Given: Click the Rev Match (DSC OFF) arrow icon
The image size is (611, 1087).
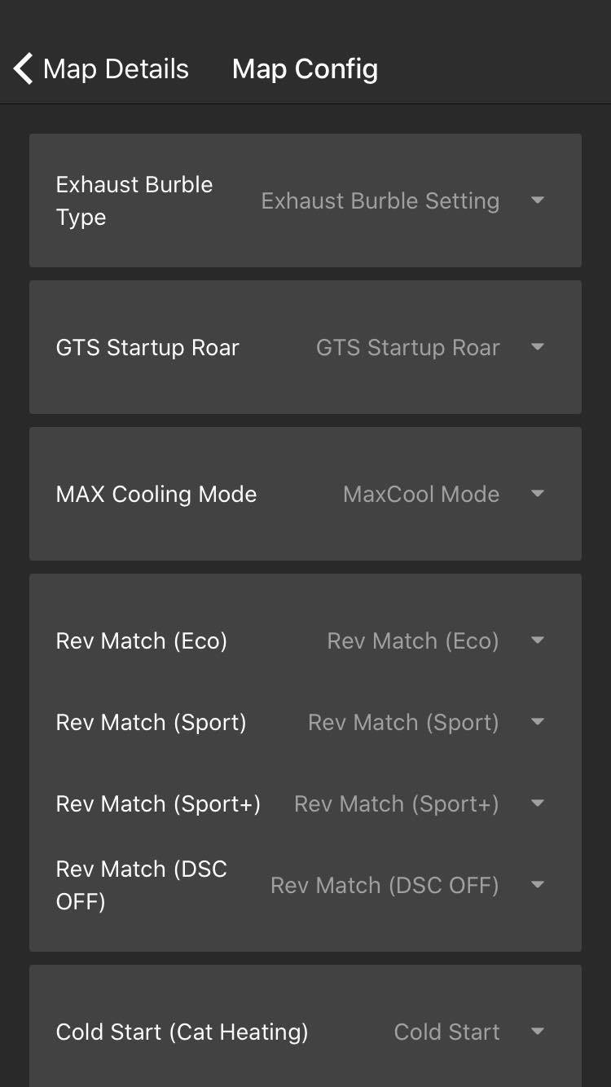Looking at the screenshot, I should [x=538, y=885].
